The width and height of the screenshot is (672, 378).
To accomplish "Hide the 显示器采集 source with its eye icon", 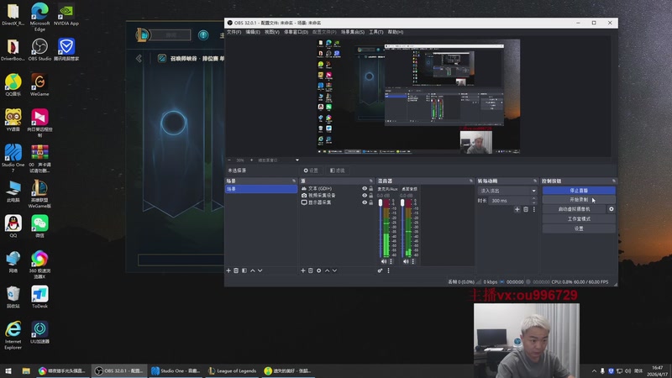I will [x=365, y=202].
